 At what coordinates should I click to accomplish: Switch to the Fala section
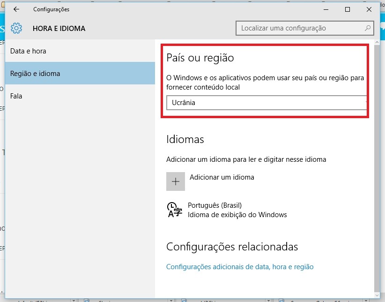(16, 96)
